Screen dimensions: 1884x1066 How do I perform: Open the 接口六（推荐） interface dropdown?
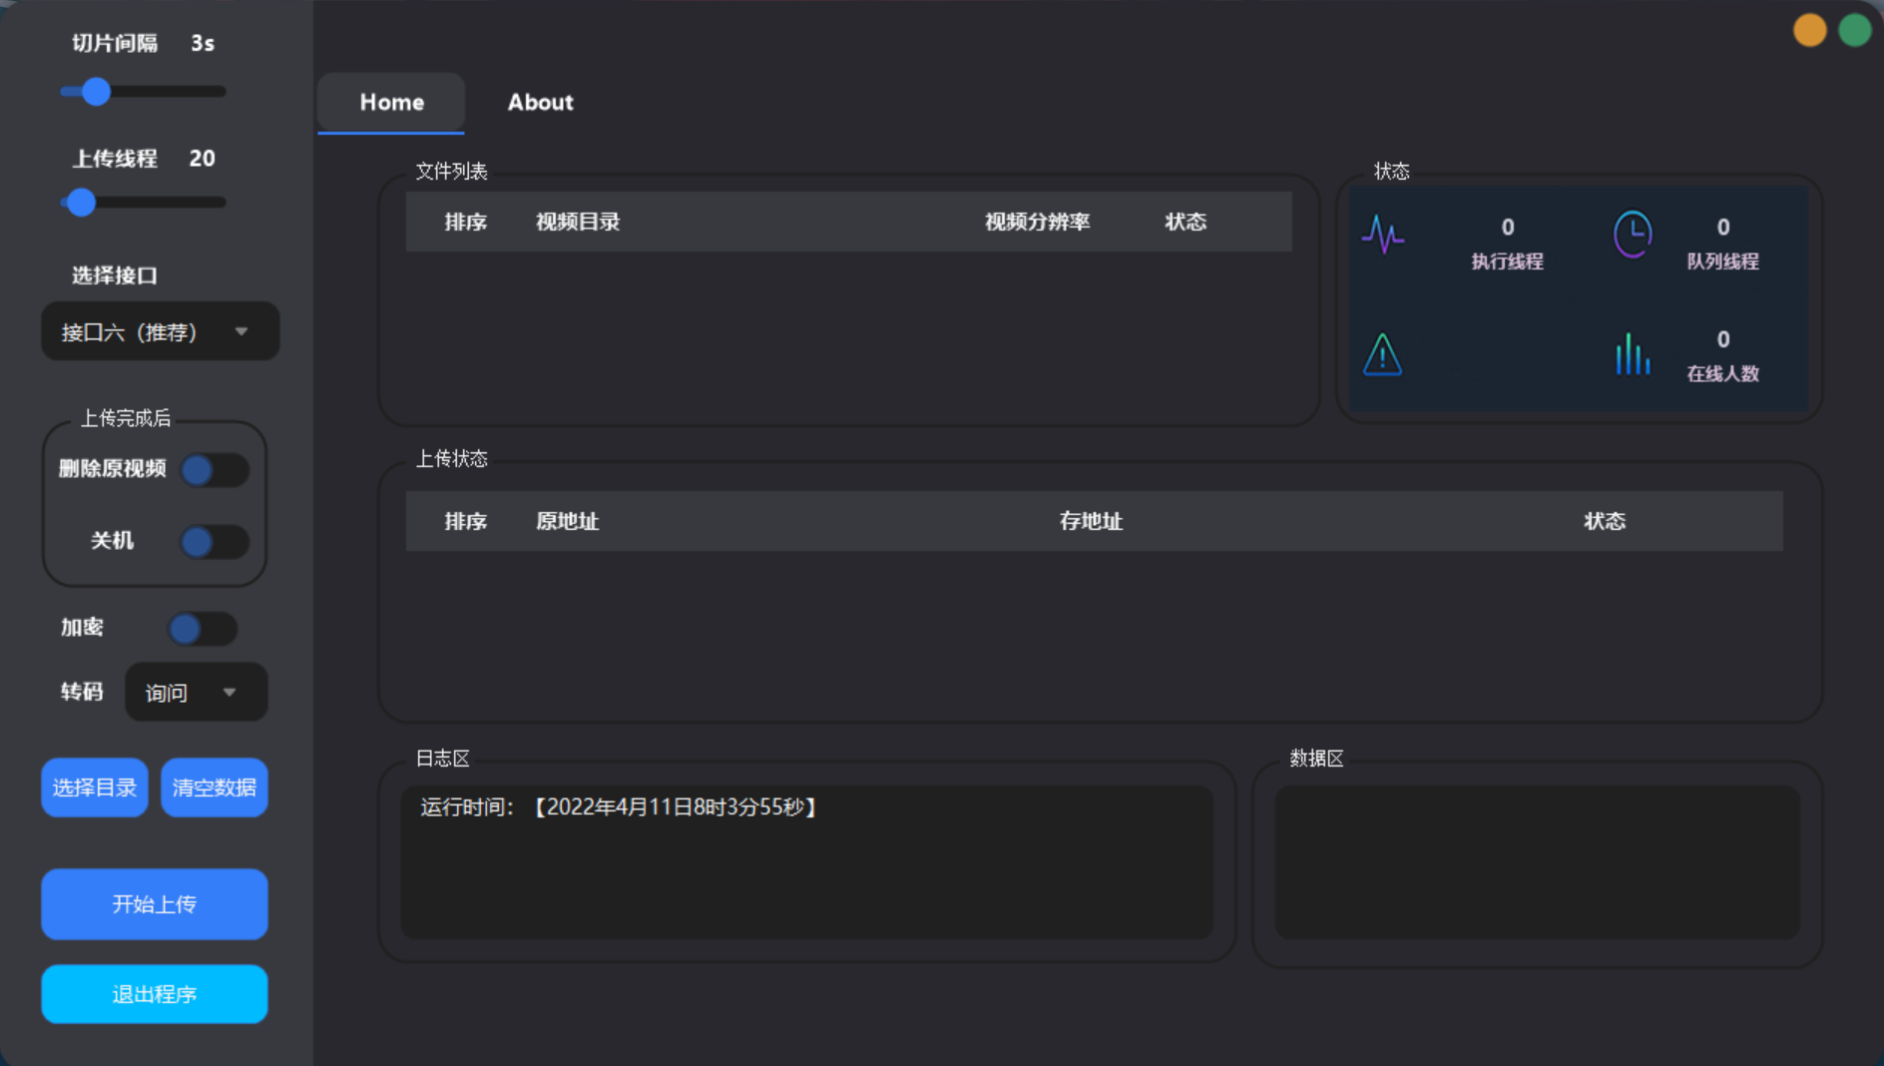(x=160, y=331)
